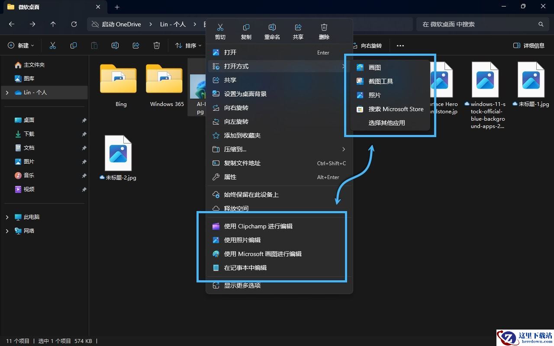
Task: Expand the 此电脑 tree node
Action: pyautogui.click(x=7, y=217)
